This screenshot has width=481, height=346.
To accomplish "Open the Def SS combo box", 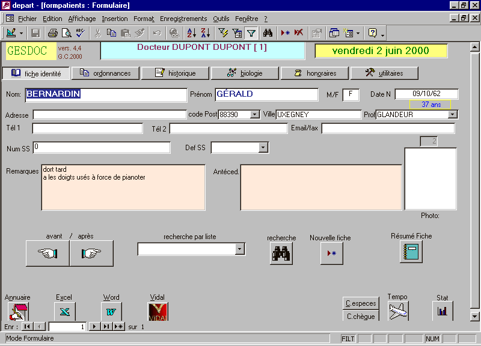I will pyautogui.click(x=263, y=147).
